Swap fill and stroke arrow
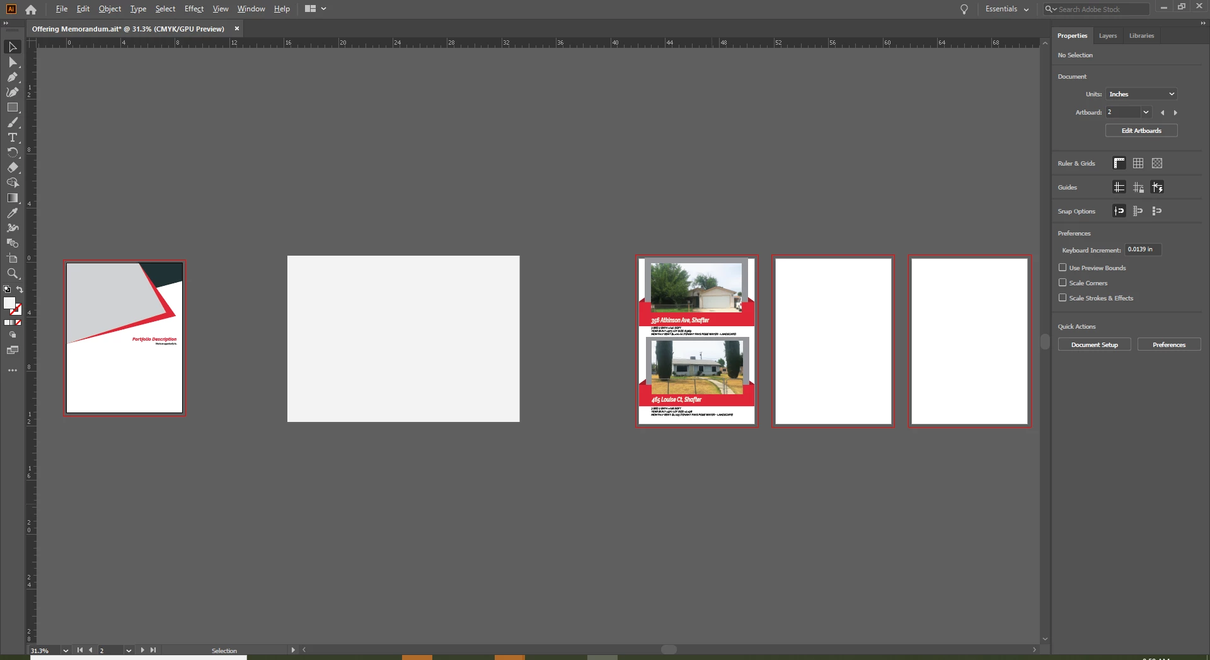 (20, 290)
